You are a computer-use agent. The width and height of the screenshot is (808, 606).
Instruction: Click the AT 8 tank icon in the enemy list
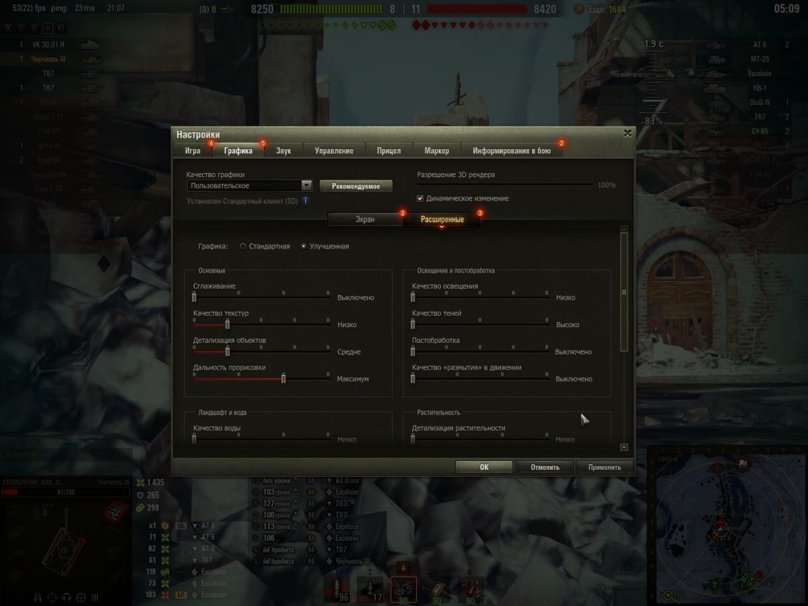(x=717, y=45)
